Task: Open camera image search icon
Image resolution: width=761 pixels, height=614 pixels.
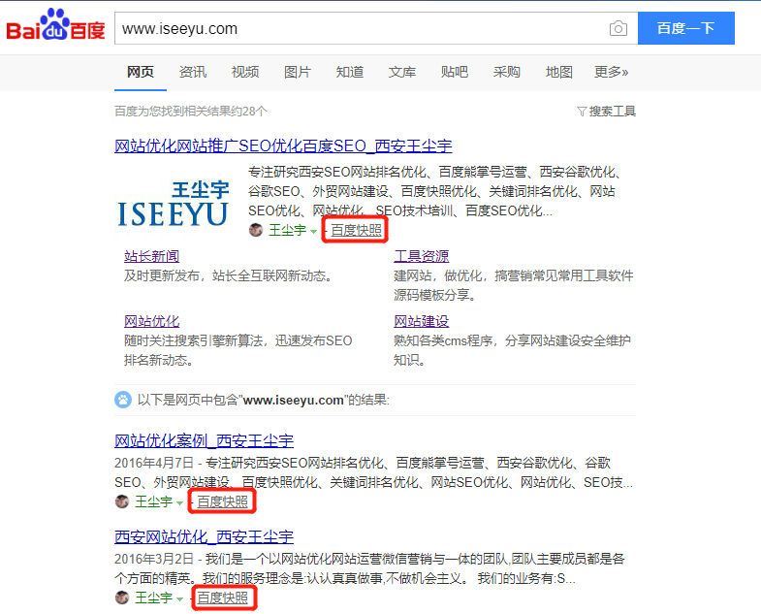Action: (x=618, y=28)
